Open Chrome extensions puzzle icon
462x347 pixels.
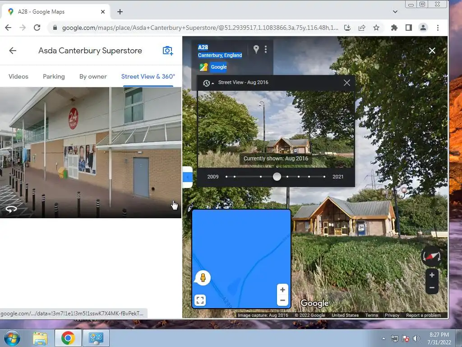point(394,28)
